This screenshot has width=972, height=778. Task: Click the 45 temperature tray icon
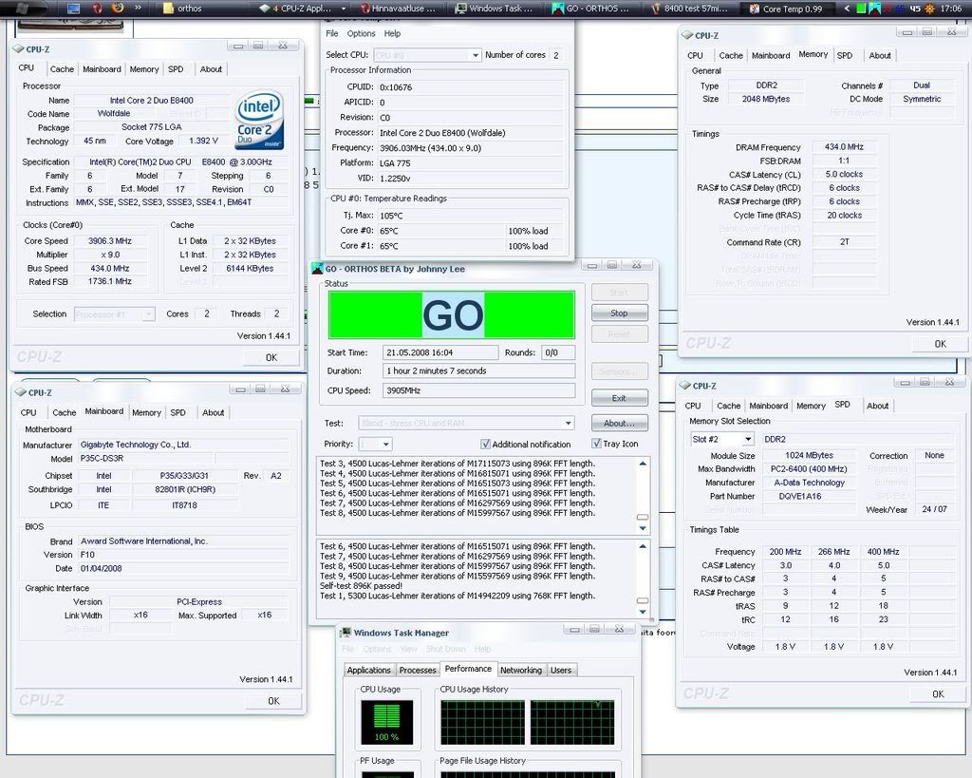tap(915, 9)
